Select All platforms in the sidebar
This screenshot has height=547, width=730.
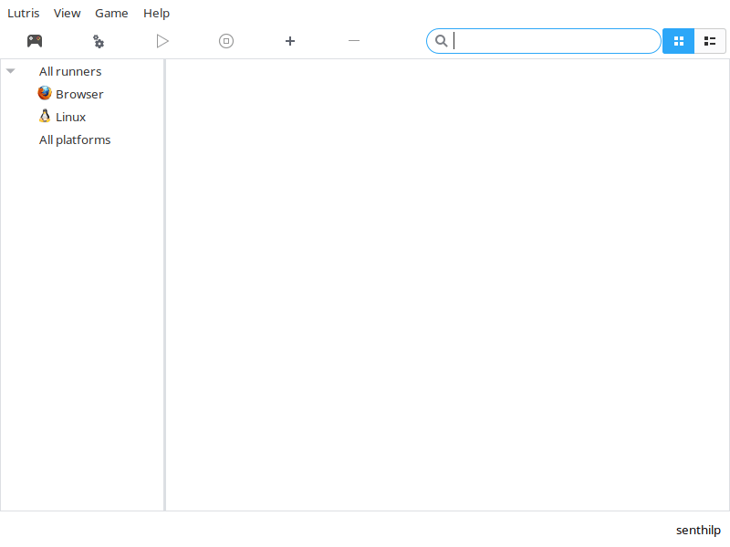tap(75, 139)
